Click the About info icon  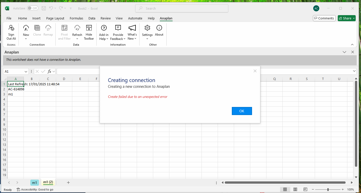click(x=159, y=28)
